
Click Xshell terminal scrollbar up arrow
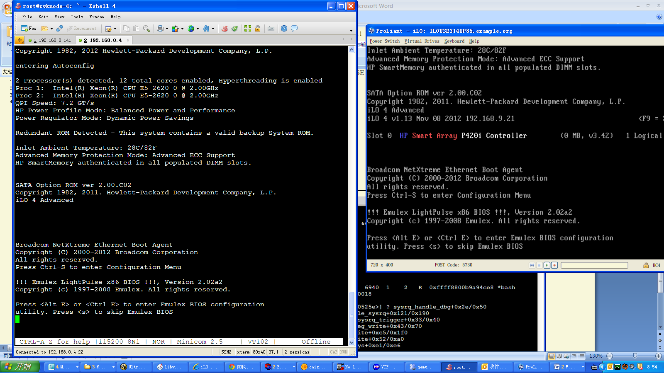[x=352, y=50]
